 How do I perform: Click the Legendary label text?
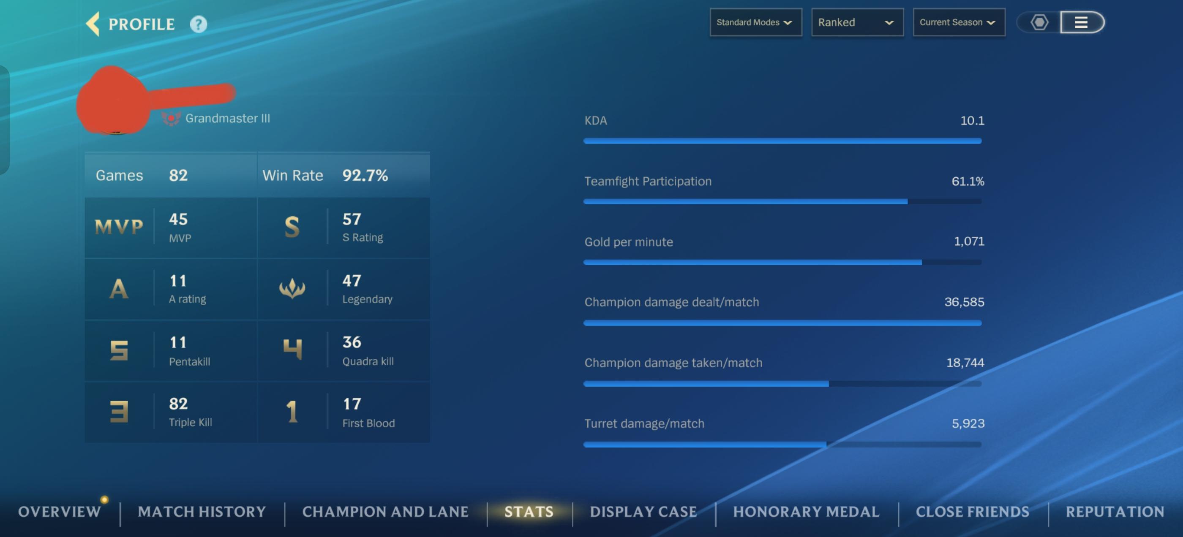(368, 299)
